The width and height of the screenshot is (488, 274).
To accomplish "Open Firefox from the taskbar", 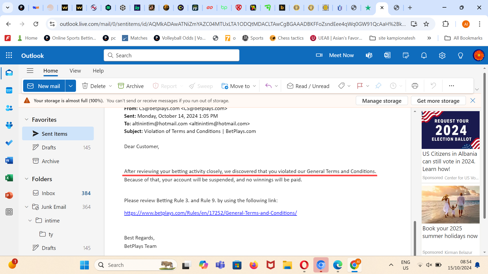I will click(254, 265).
